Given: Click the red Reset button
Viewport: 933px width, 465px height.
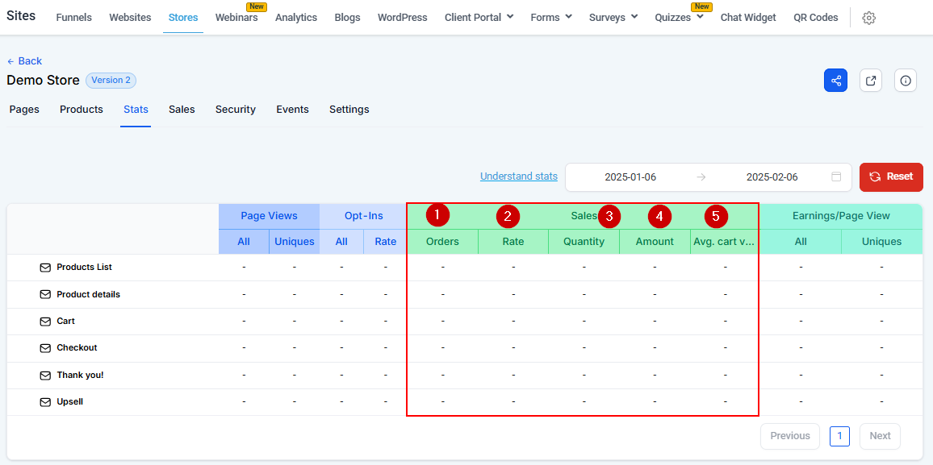Looking at the screenshot, I should [891, 176].
